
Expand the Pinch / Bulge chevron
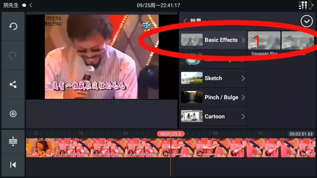[243, 97]
